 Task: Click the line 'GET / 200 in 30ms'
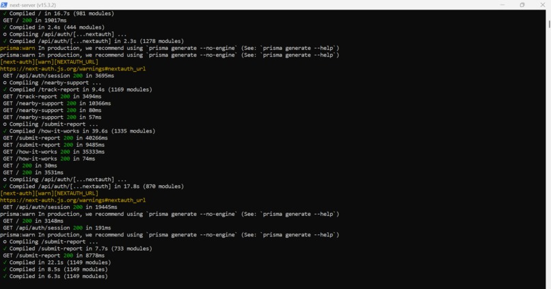click(x=30, y=165)
